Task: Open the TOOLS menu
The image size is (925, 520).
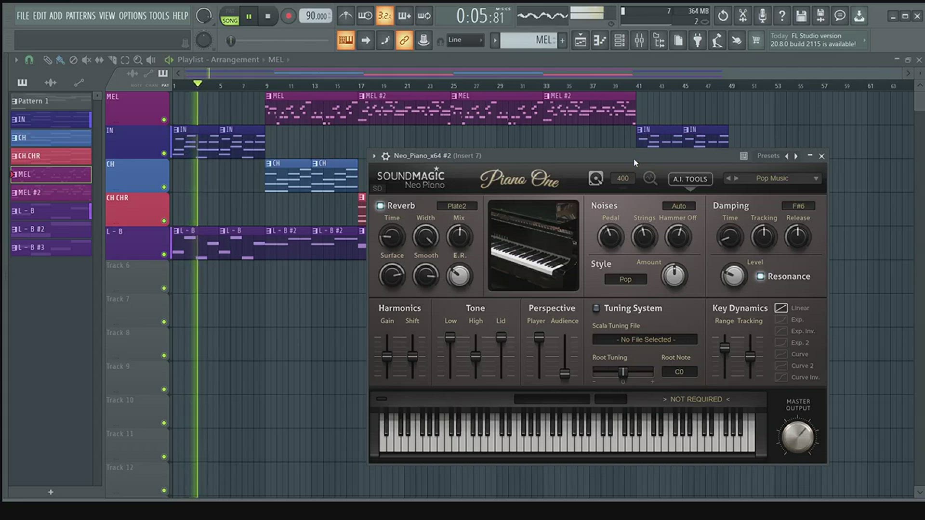Action: (159, 16)
